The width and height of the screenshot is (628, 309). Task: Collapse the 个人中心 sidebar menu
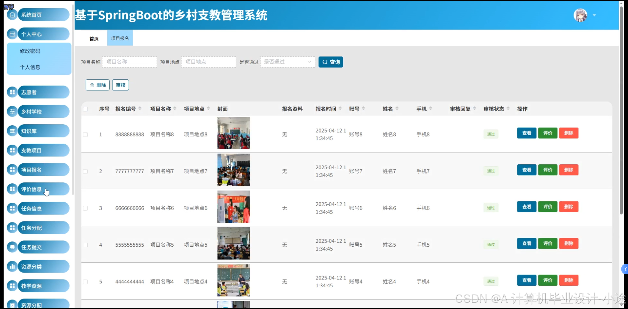click(x=44, y=34)
